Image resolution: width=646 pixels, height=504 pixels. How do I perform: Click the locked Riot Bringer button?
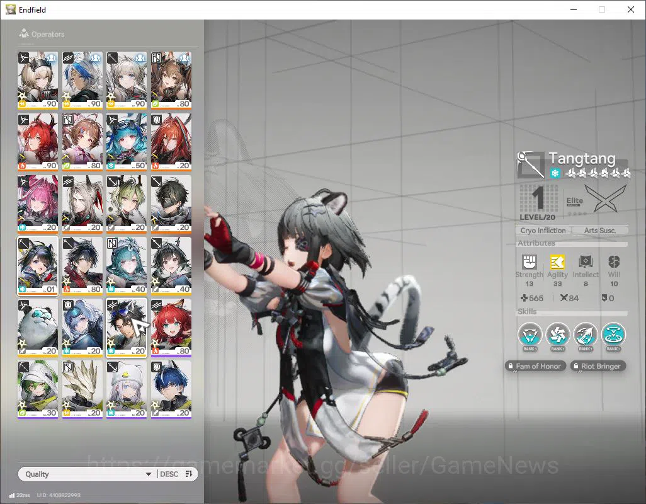pos(598,366)
